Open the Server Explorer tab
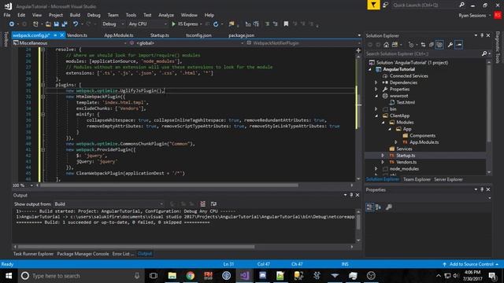This screenshot has width=504, height=283. pos(448,179)
